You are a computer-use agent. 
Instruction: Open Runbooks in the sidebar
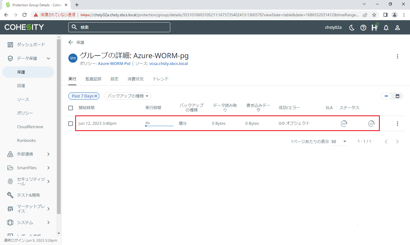(x=26, y=140)
